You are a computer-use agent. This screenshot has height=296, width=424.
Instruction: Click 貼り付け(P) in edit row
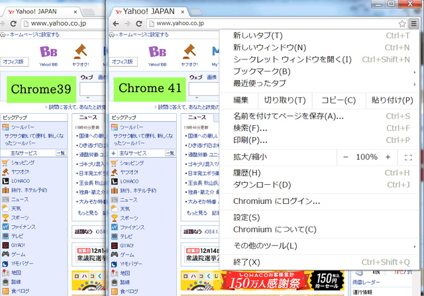tap(392, 100)
